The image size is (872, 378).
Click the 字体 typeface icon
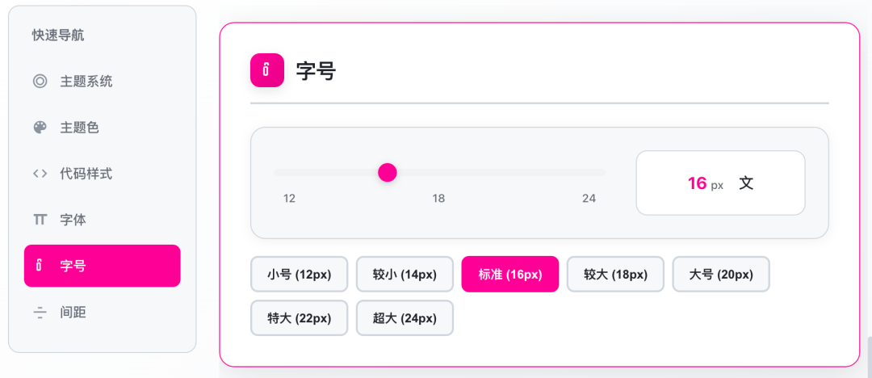[x=40, y=220]
